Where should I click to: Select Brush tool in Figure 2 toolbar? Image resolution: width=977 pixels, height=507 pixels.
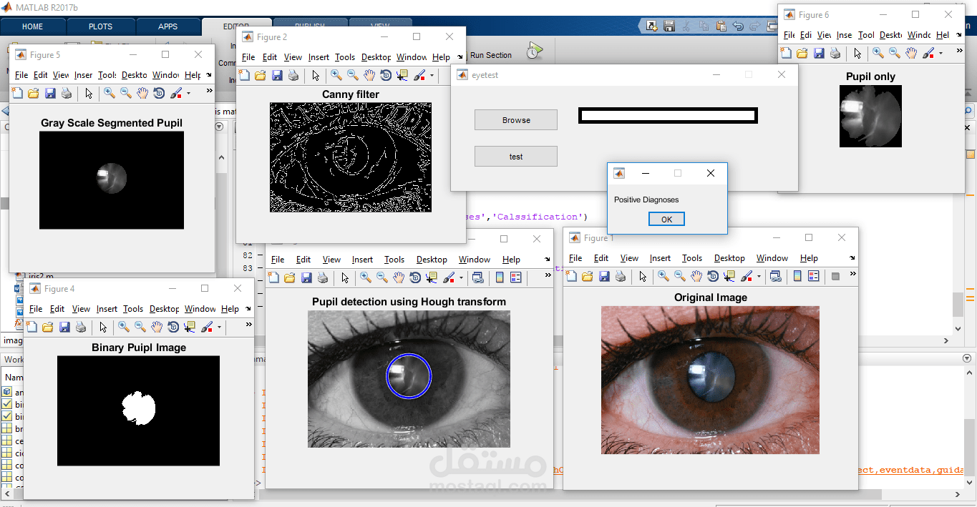(x=419, y=75)
